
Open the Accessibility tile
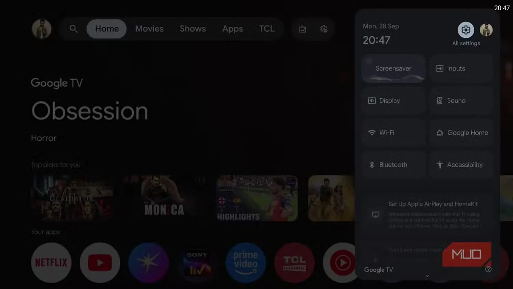(x=461, y=165)
